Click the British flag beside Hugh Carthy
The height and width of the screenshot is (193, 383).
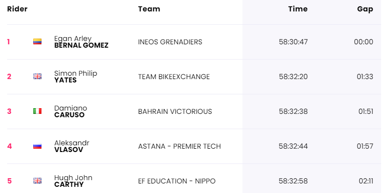[x=37, y=181]
